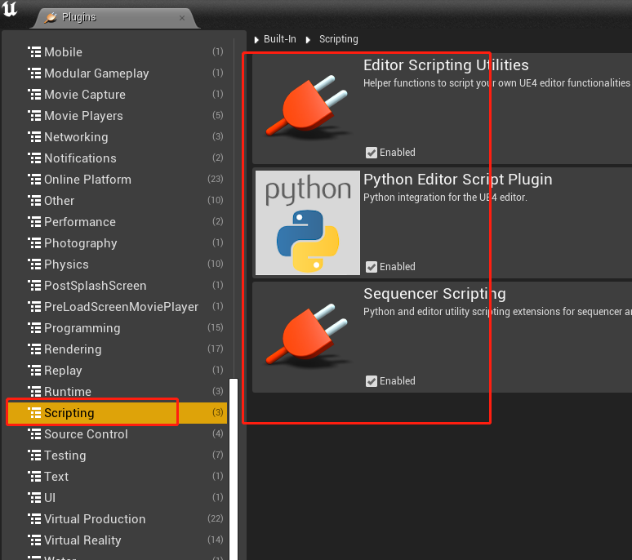This screenshot has height=560, width=632.
Task: Select the Programming category
Action: click(117, 328)
